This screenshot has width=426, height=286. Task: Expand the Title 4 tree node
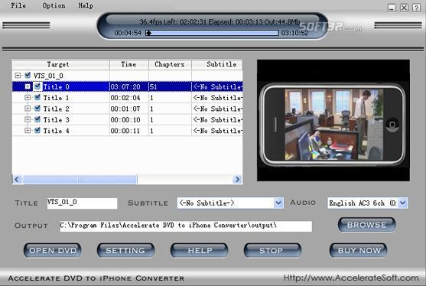pos(28,130)
